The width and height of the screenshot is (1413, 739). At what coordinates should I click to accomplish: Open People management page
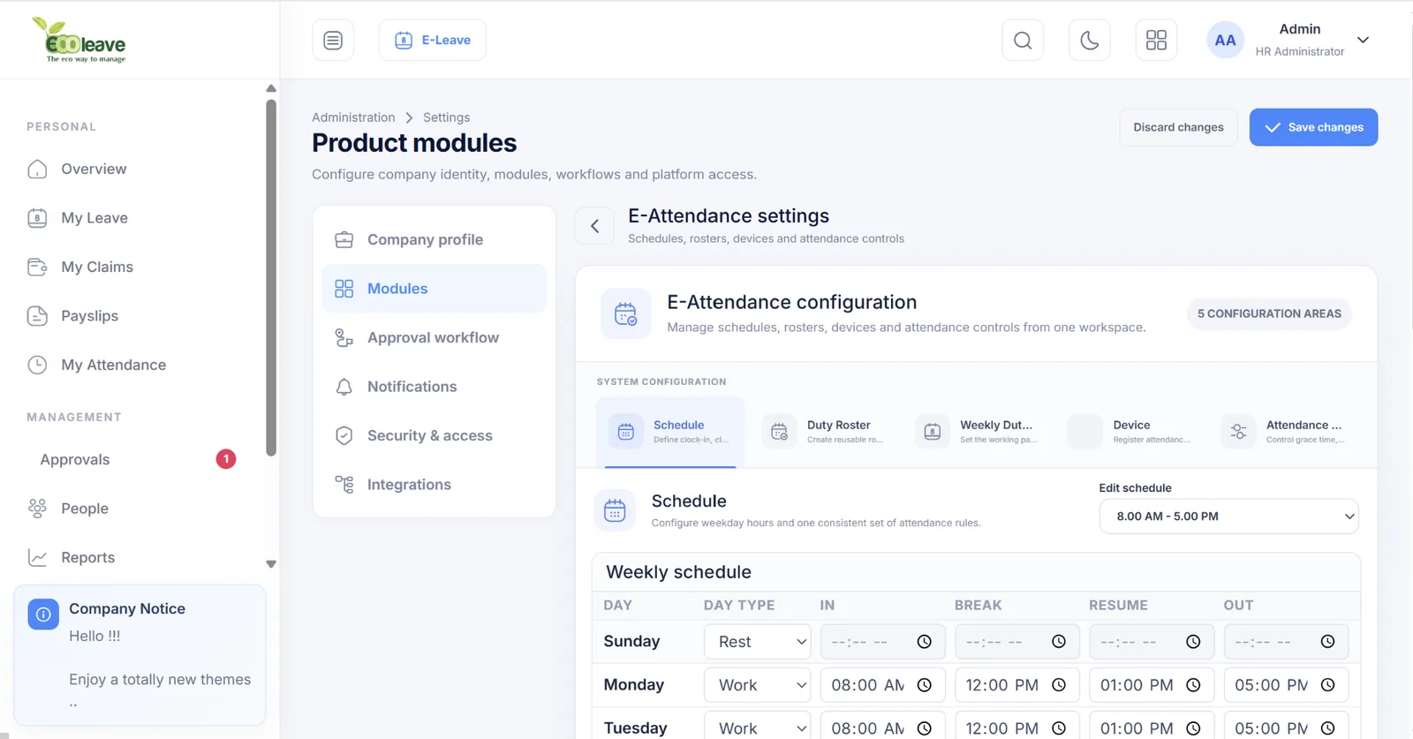[85, 509]
